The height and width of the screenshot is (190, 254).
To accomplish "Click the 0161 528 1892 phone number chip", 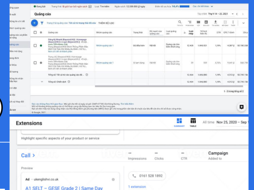I will (x=147, y=176).
